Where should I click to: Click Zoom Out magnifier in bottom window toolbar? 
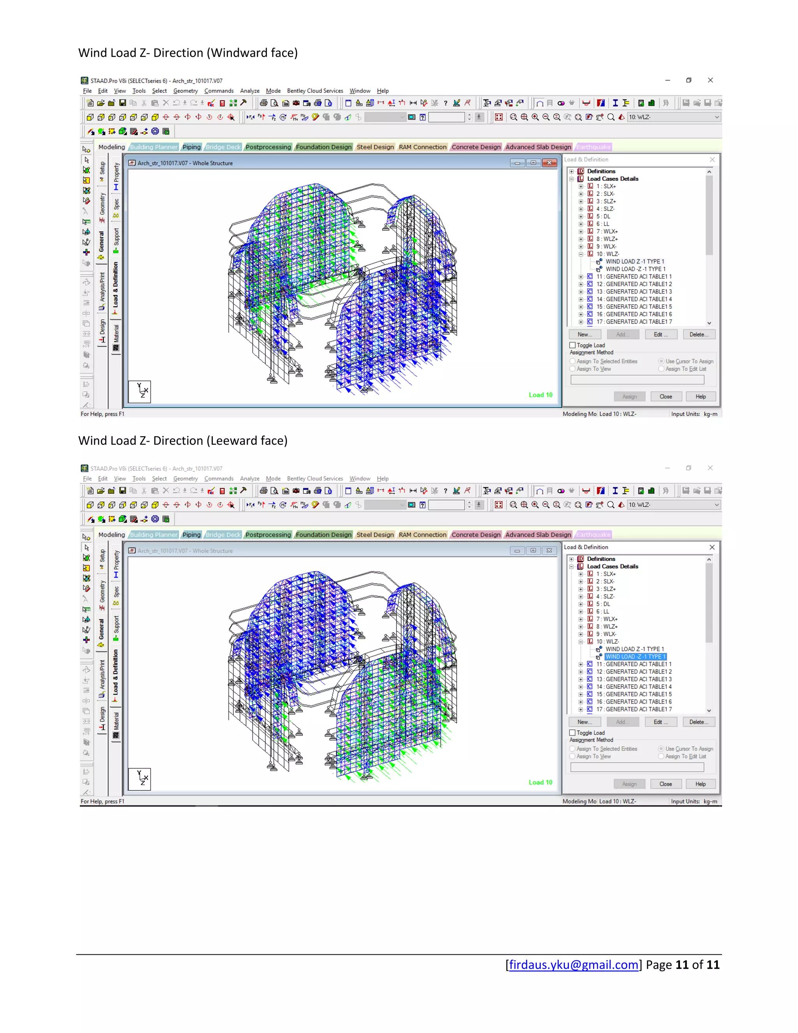click(x=546, y=505)
